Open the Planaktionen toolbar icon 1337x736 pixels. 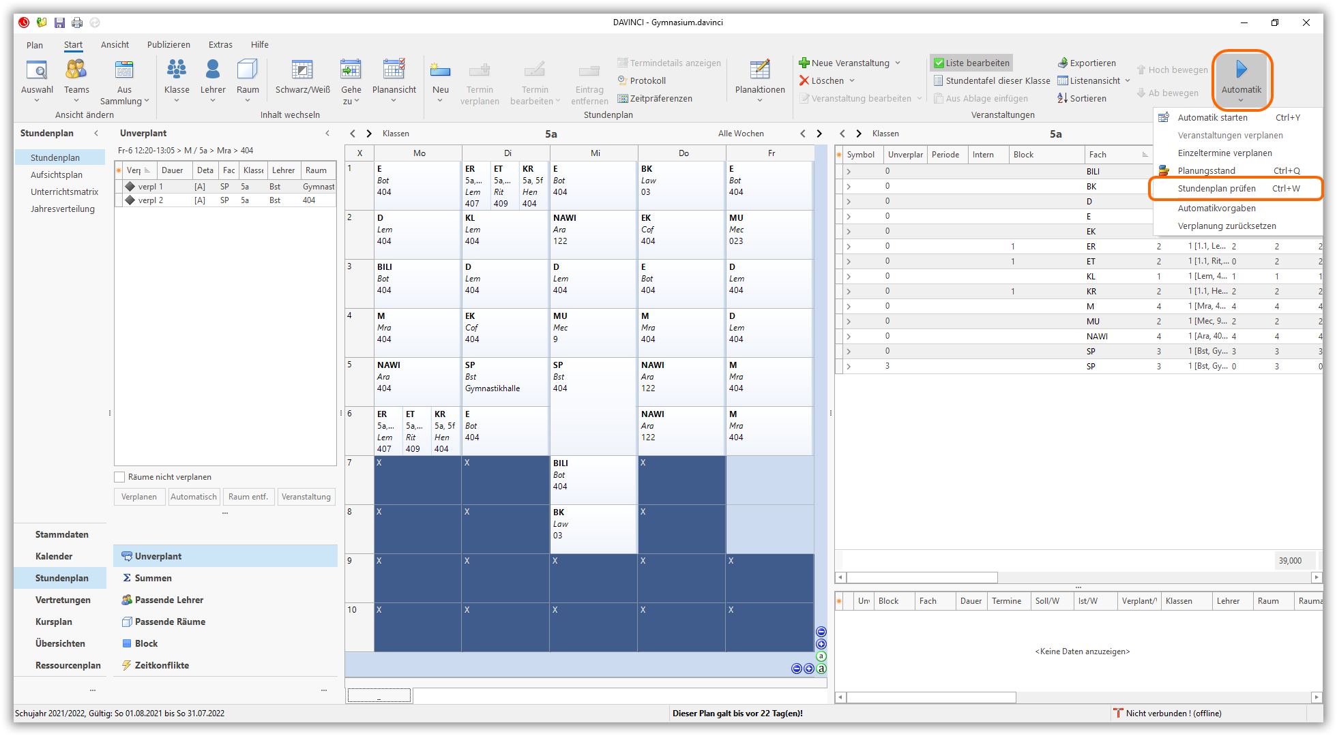point(759,70)
